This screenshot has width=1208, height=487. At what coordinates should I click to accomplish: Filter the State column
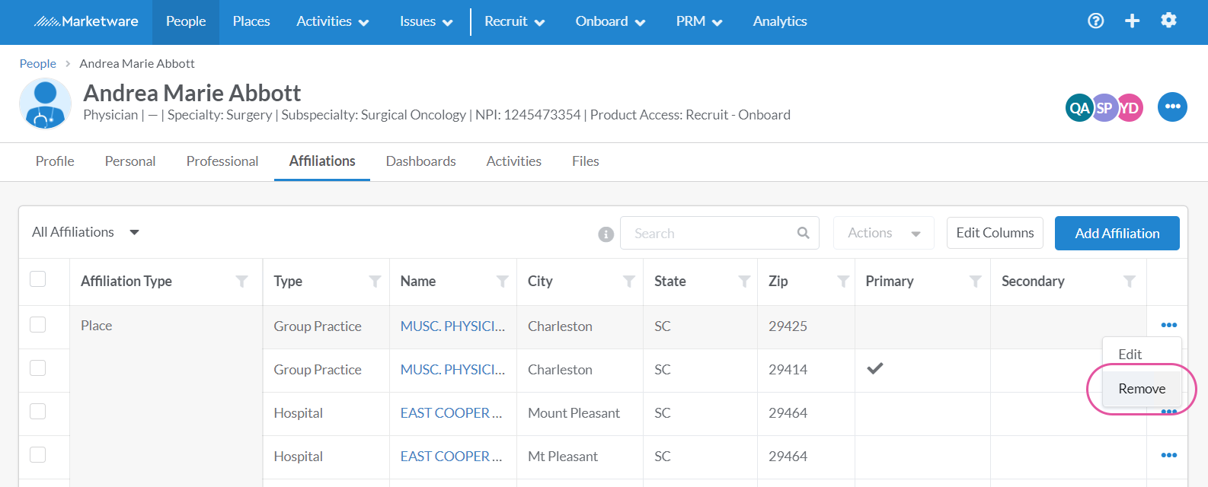pos(744,282)
